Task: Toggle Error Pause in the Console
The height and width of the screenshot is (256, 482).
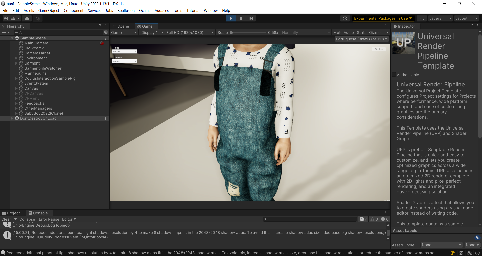Action: (x=49, y=219)
